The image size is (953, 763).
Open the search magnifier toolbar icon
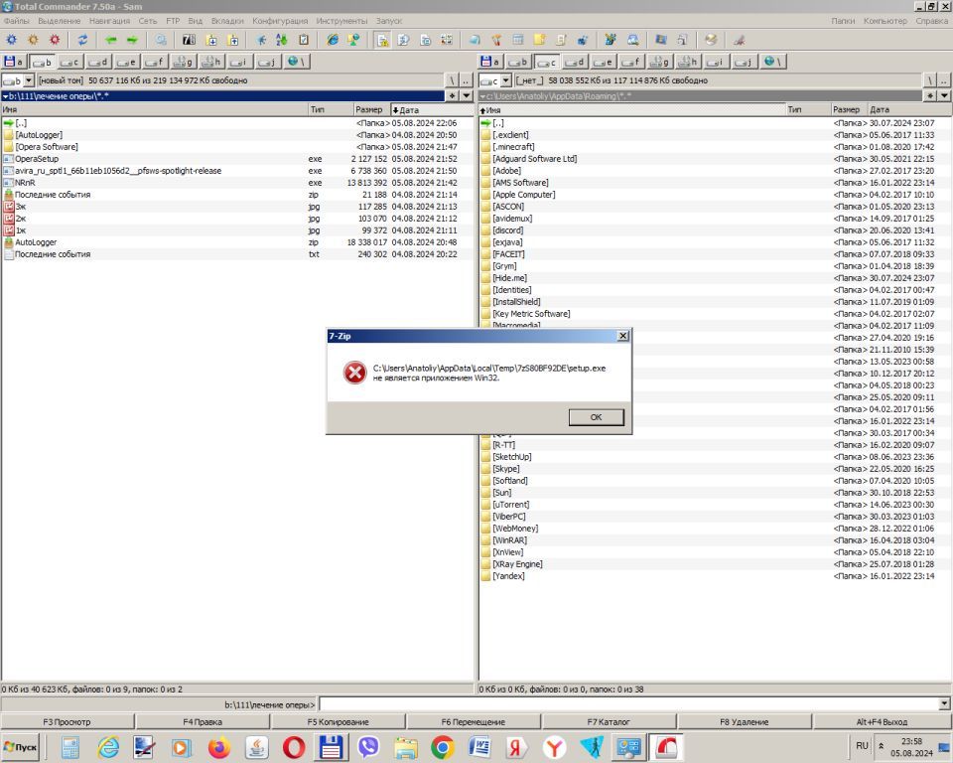pyautogui.click(x=160, y=40)
